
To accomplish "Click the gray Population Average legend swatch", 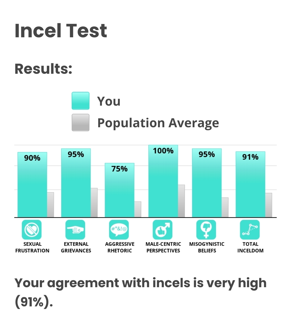I will (x=81, y=122).
